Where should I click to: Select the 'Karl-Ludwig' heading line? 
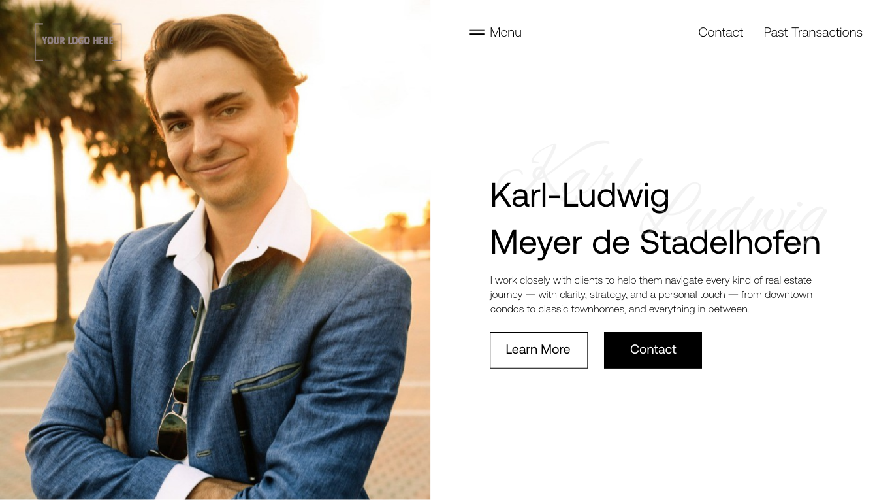tap(580, 195)
